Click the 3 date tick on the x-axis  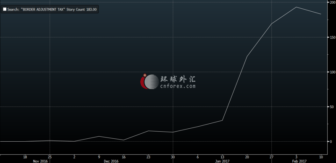[296, 157]
